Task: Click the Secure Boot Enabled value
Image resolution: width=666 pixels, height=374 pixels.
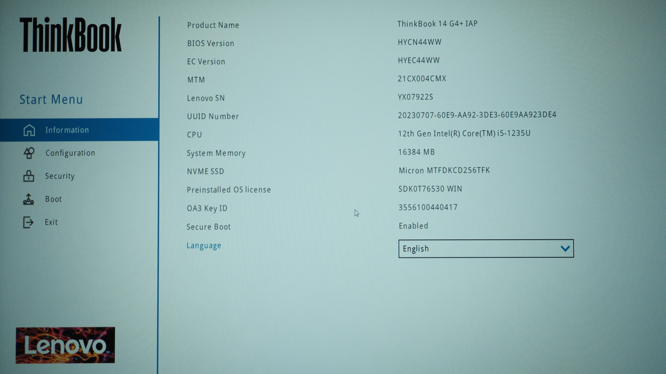Action: tap(413, 226)
